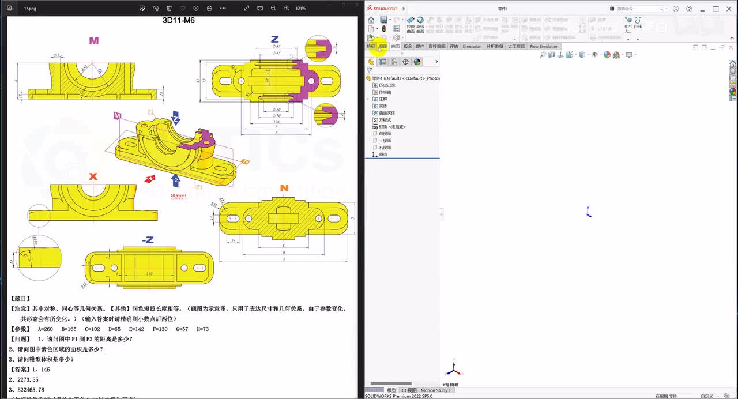Viewport: 738px width, 399px height.
Task: Select the 右视图 plane
Action: point(382,148)
